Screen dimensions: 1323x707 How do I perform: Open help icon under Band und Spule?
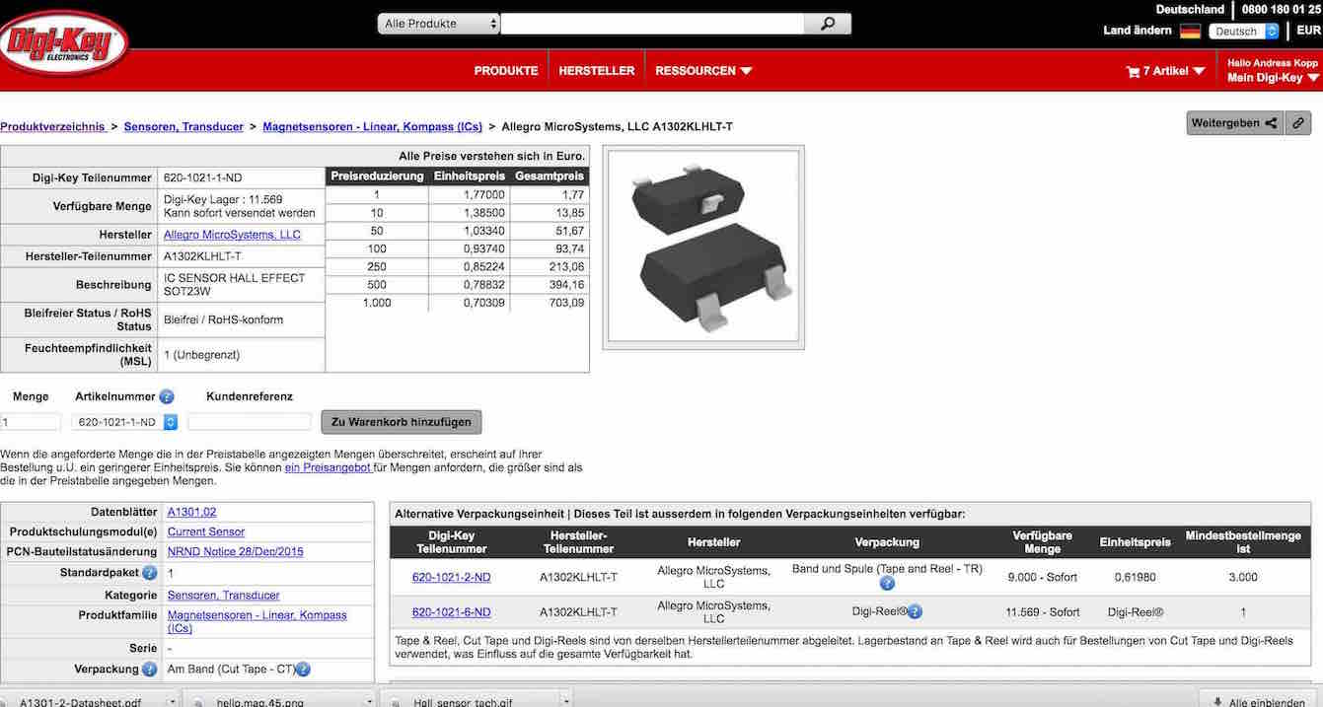[x=887, y=584]
